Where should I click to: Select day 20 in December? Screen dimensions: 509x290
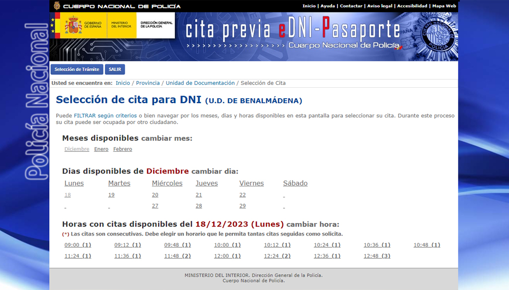click(155, 195)
